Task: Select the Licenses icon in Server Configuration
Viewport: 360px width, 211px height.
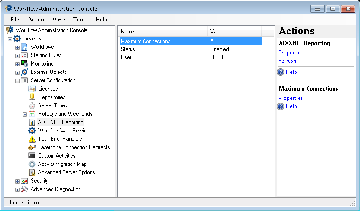Action: tap(32, 89)
